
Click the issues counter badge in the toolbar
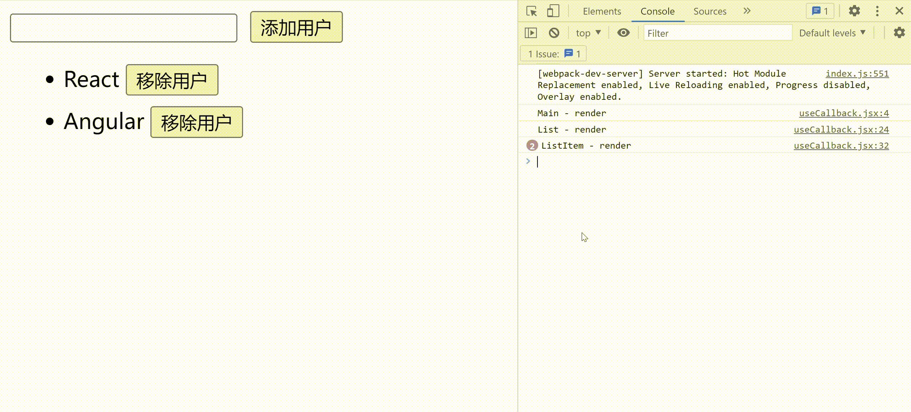[820, 11]
